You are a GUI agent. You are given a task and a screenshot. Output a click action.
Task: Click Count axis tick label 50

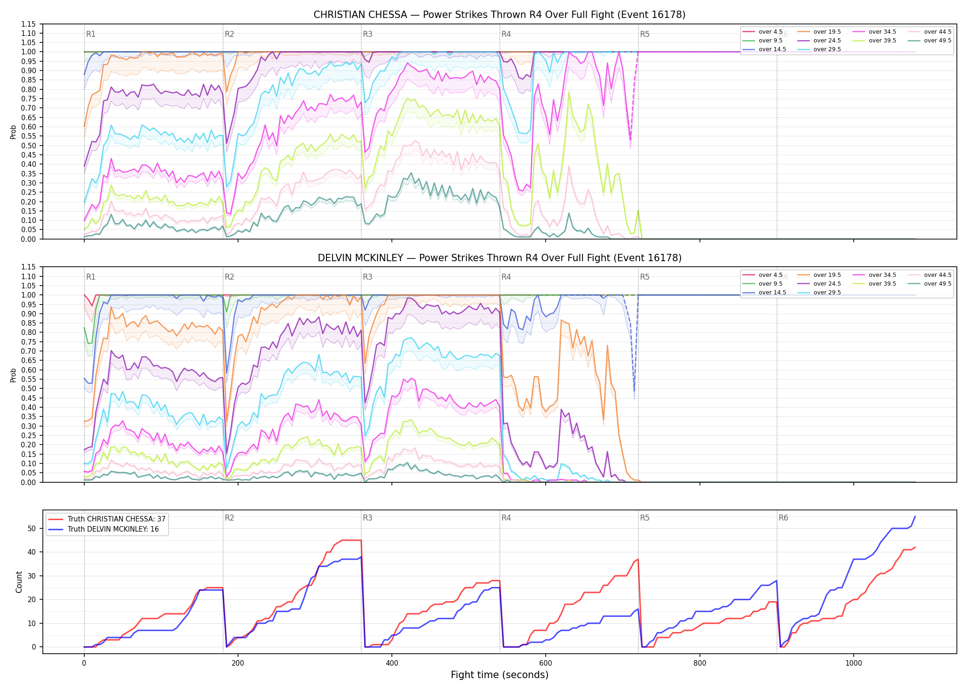click(32, 528)
